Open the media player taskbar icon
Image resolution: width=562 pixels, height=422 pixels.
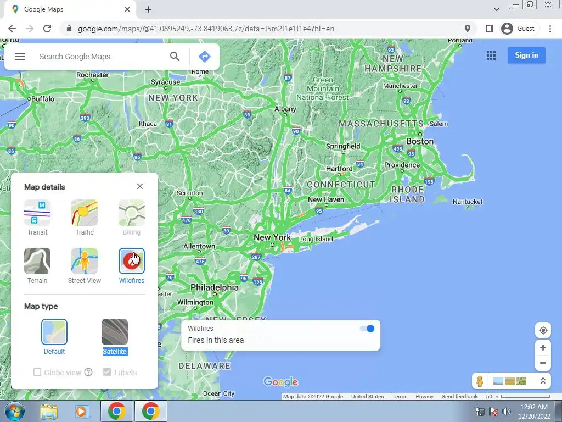[x=81, y=412]
